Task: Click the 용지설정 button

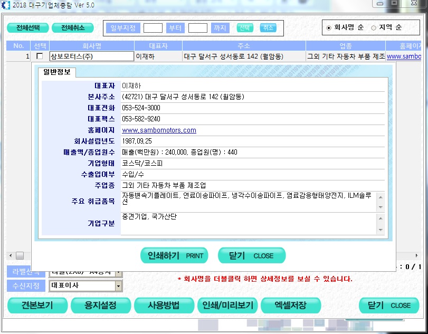Action: pos(101,305)
